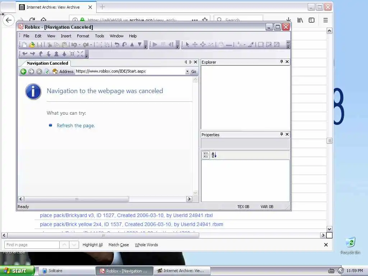Open the File menu
This screenshot has height=276, width=368.
26,36
